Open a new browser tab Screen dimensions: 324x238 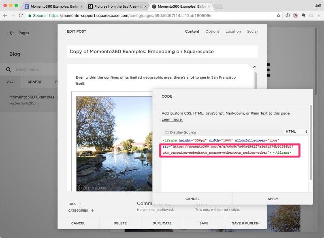coord(219,7)
